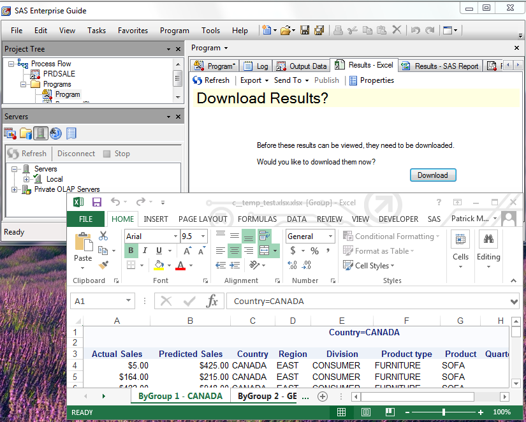
Task: Open Excel's Insert Function (fx) button
Action: click(212, 302)
